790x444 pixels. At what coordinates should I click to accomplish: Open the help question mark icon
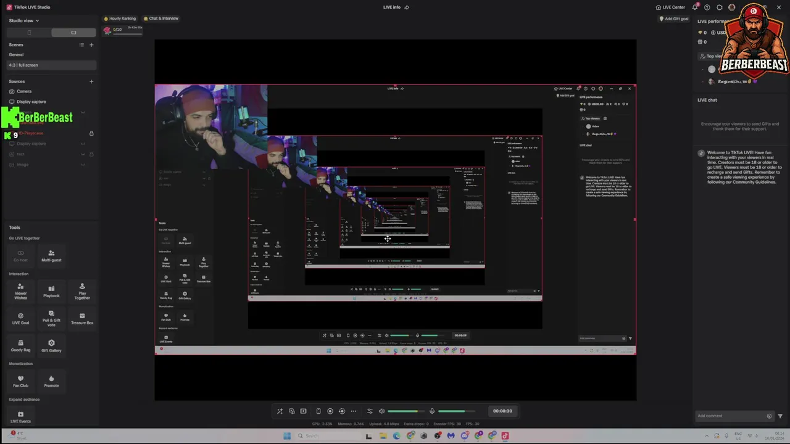pos(707,7)
